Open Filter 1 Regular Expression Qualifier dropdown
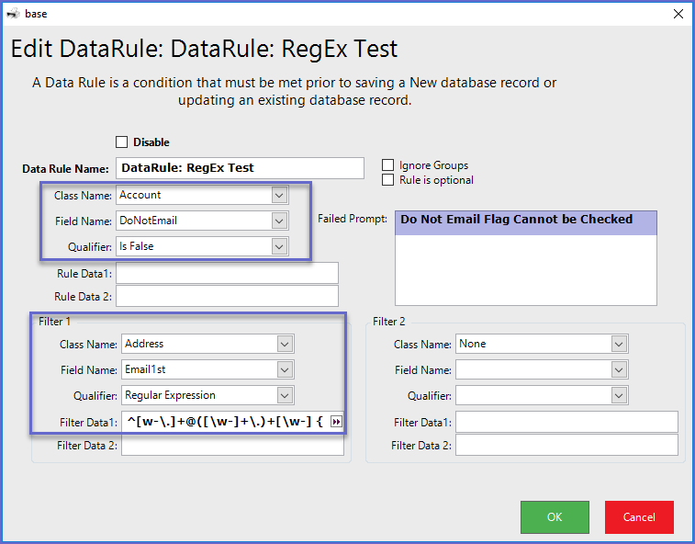 coord(286,395)
